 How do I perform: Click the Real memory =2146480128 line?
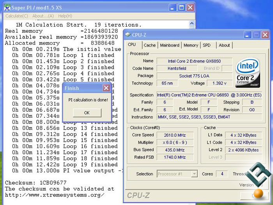click(x=62, y=31)
